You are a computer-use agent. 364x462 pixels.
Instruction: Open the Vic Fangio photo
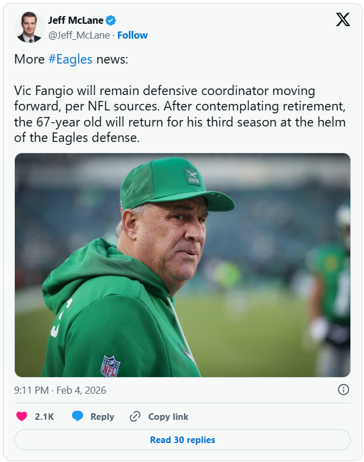(182, 265)
